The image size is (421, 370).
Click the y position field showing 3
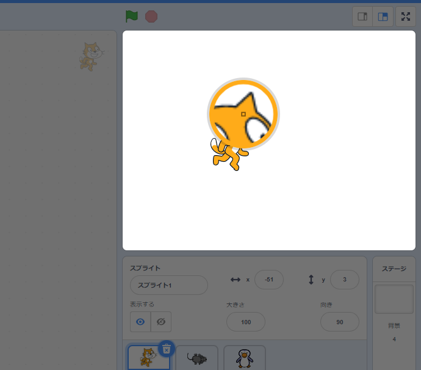coord(345,280)
